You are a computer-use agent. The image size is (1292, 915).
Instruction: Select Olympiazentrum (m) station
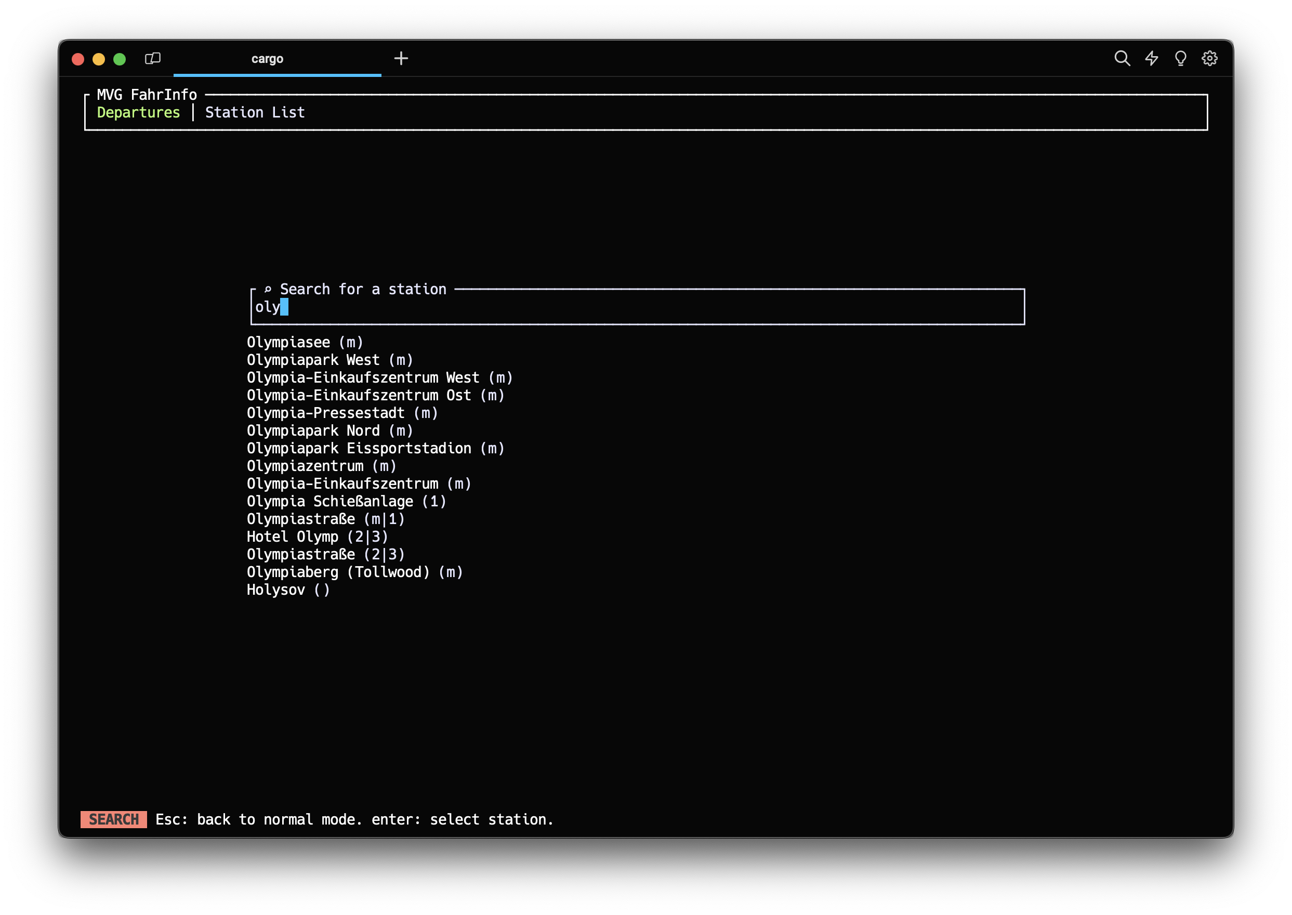321,466
